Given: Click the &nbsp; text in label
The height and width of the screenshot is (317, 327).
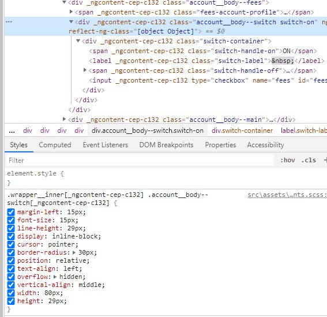Looking at the screenshot, I should click(283, 61).
